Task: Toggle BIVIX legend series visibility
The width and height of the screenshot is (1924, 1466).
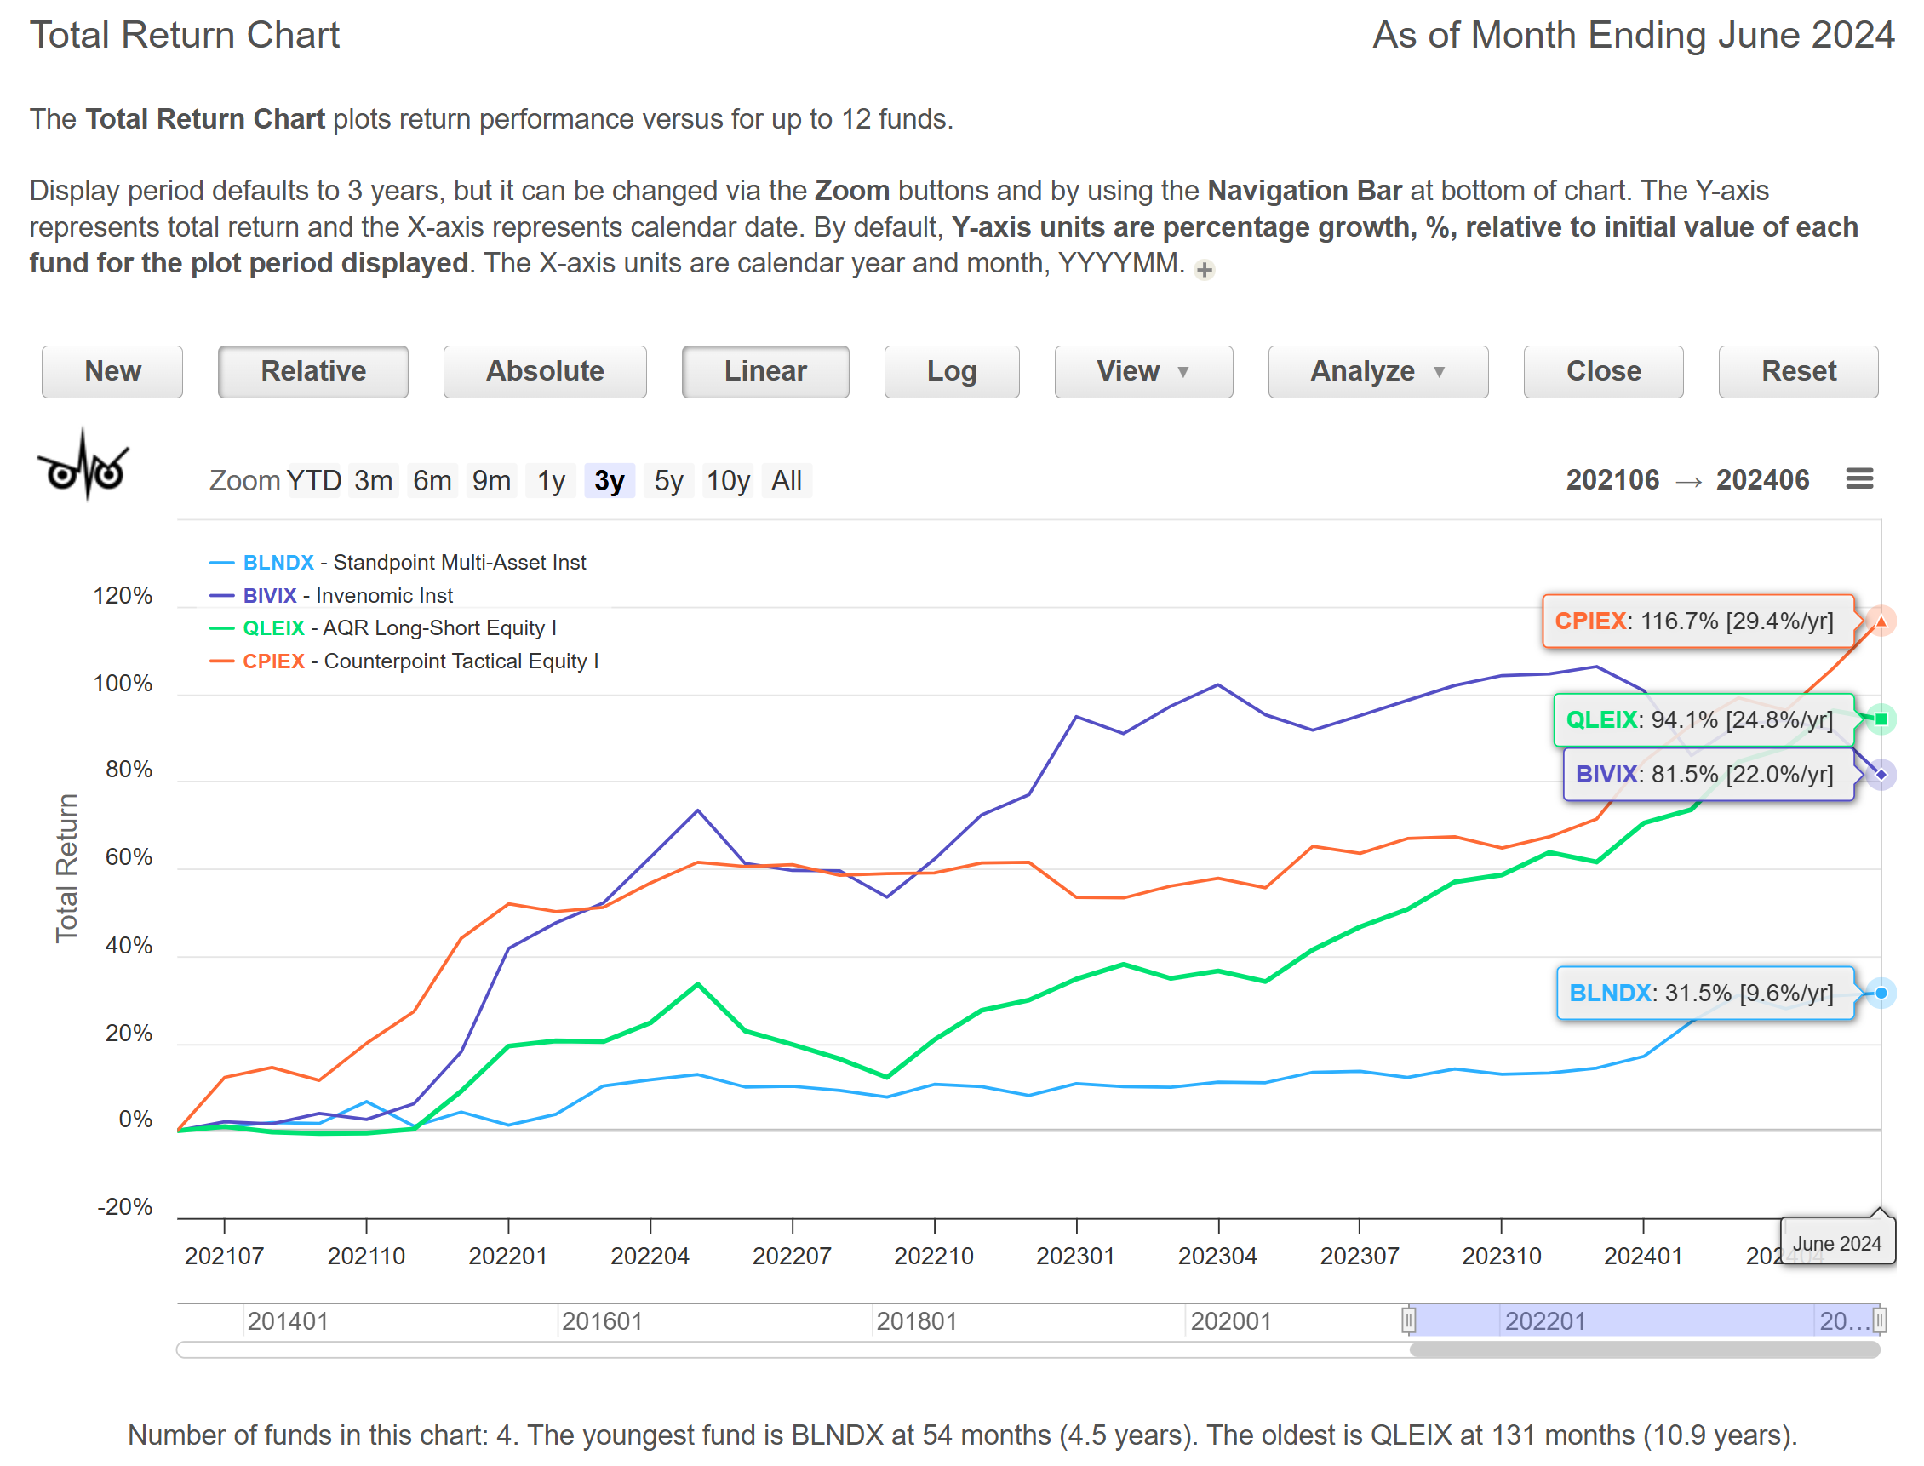Action: tap(331, 596)
